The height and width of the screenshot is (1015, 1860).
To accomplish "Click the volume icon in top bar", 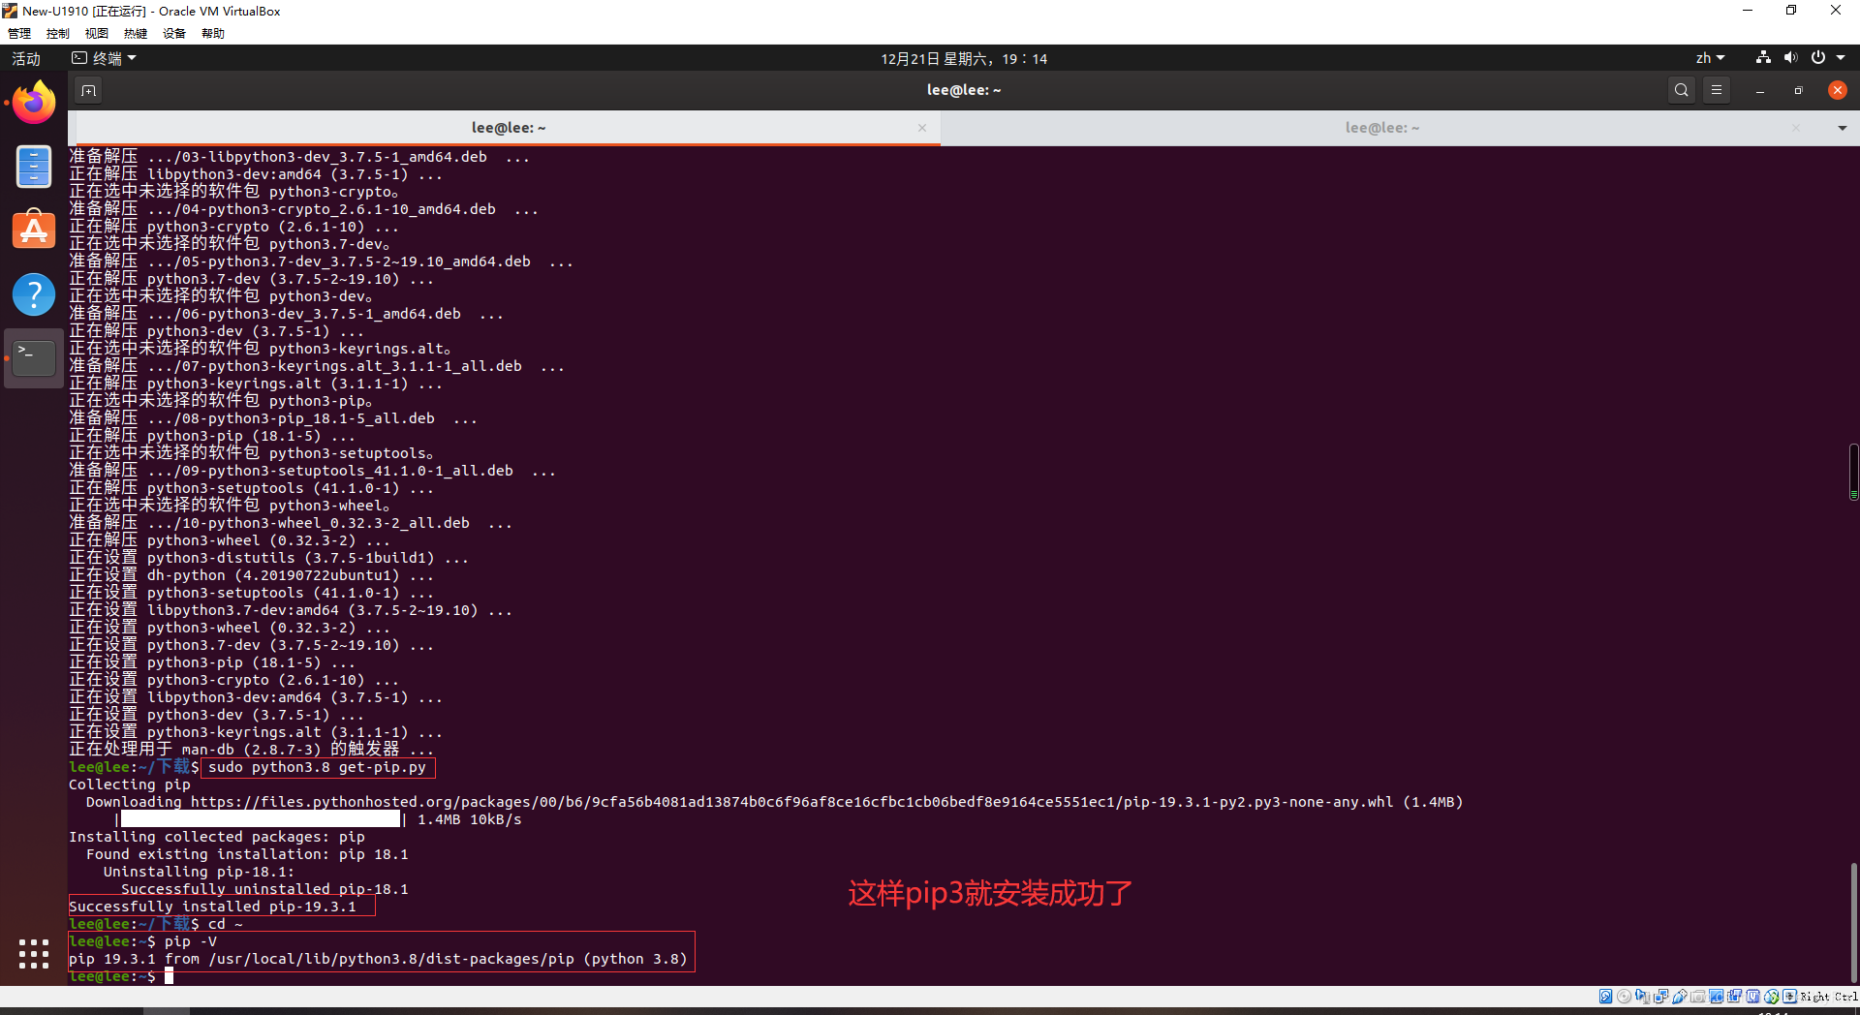I will pyautogui.click(x=1790, y=58).
